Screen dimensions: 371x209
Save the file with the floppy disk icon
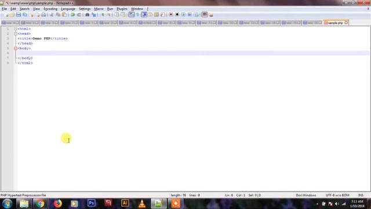pos(18,15)
